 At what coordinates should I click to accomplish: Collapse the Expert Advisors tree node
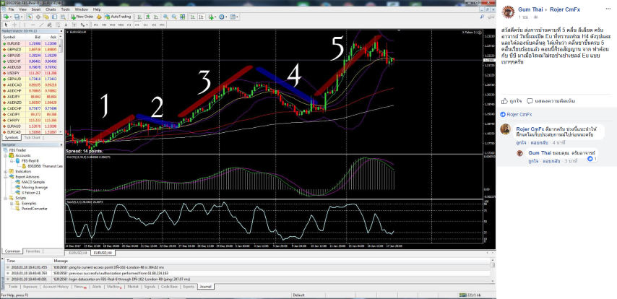(5, 177)
